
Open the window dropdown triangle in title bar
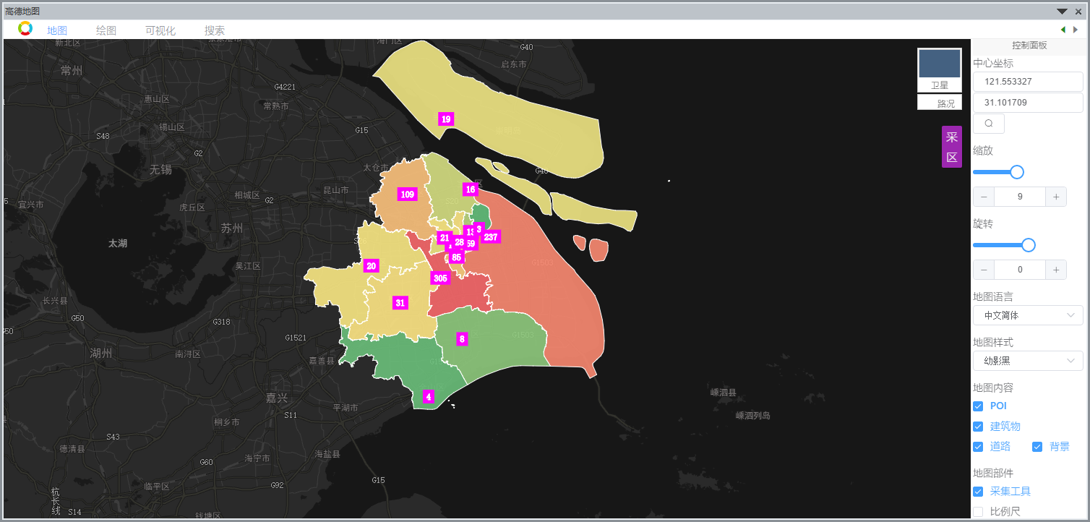1062,11
